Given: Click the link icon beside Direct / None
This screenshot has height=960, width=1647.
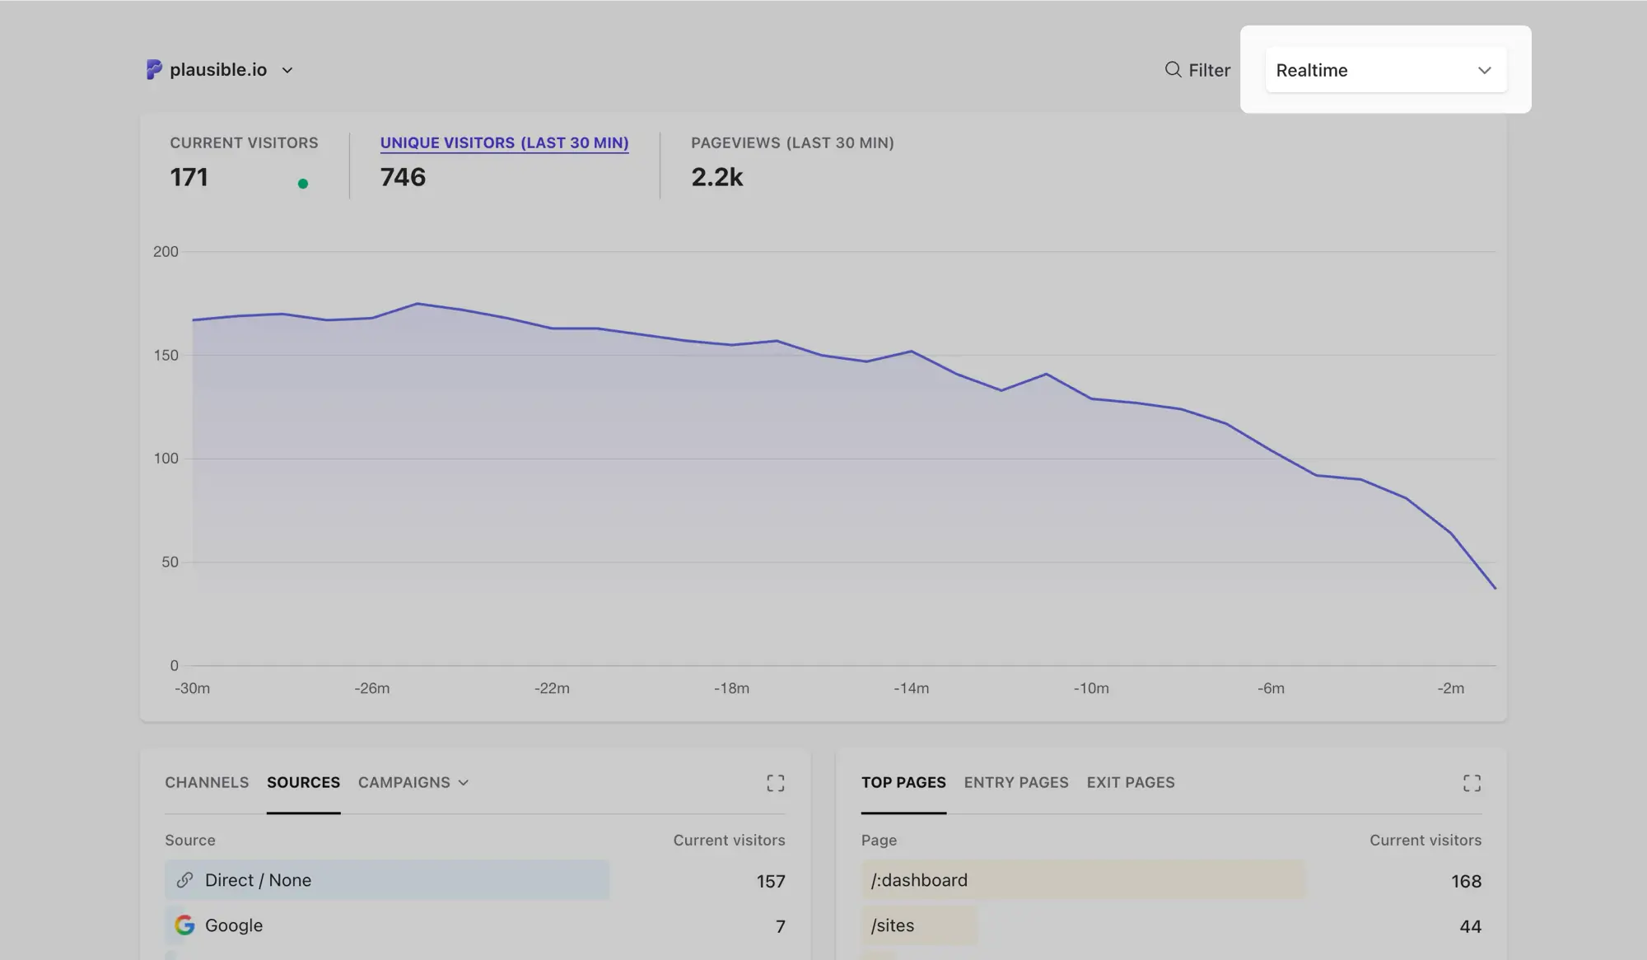Looking at the screenshot, I should point(184,879).
